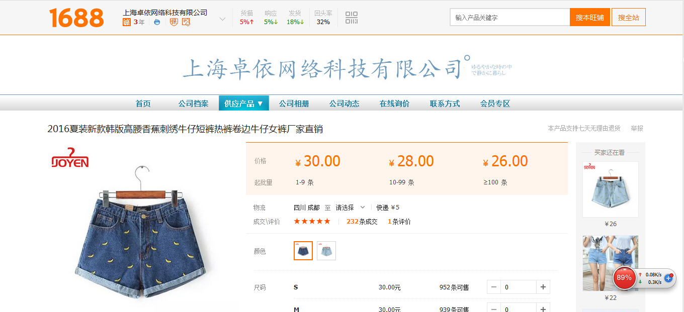Decrease size S quantity with minus

click(494, 287)
